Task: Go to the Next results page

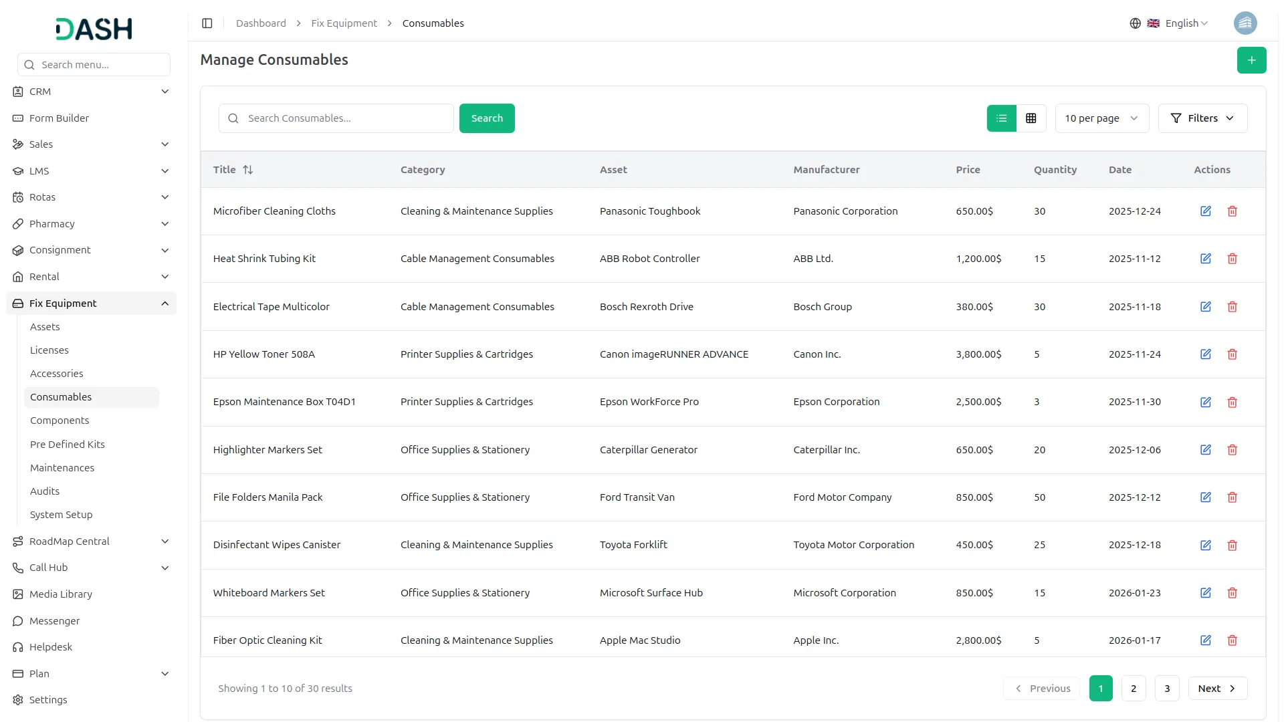Action: click(x=1216, y=689)
